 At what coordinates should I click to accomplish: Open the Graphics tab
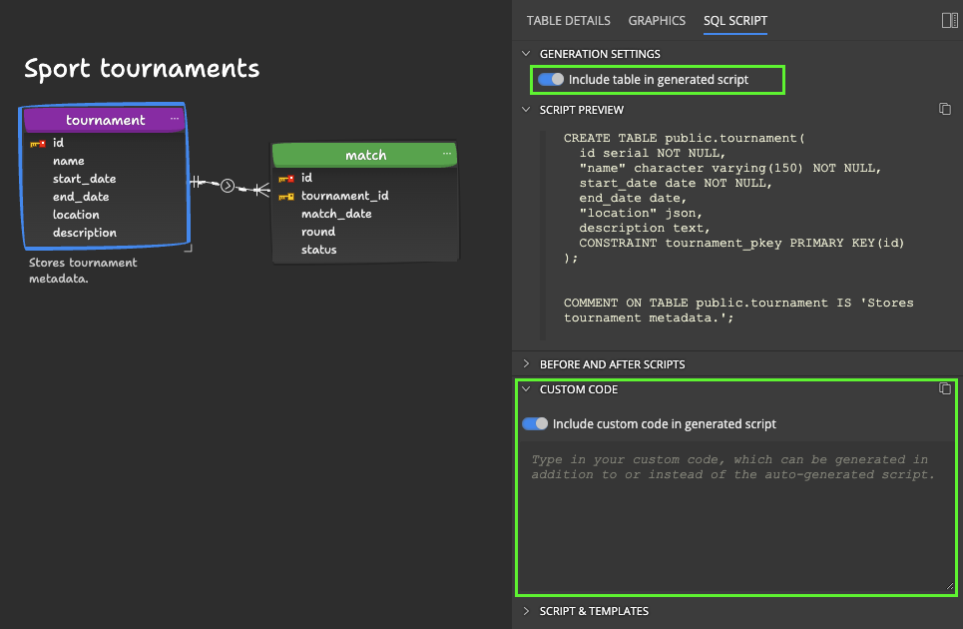pos(657,20)
